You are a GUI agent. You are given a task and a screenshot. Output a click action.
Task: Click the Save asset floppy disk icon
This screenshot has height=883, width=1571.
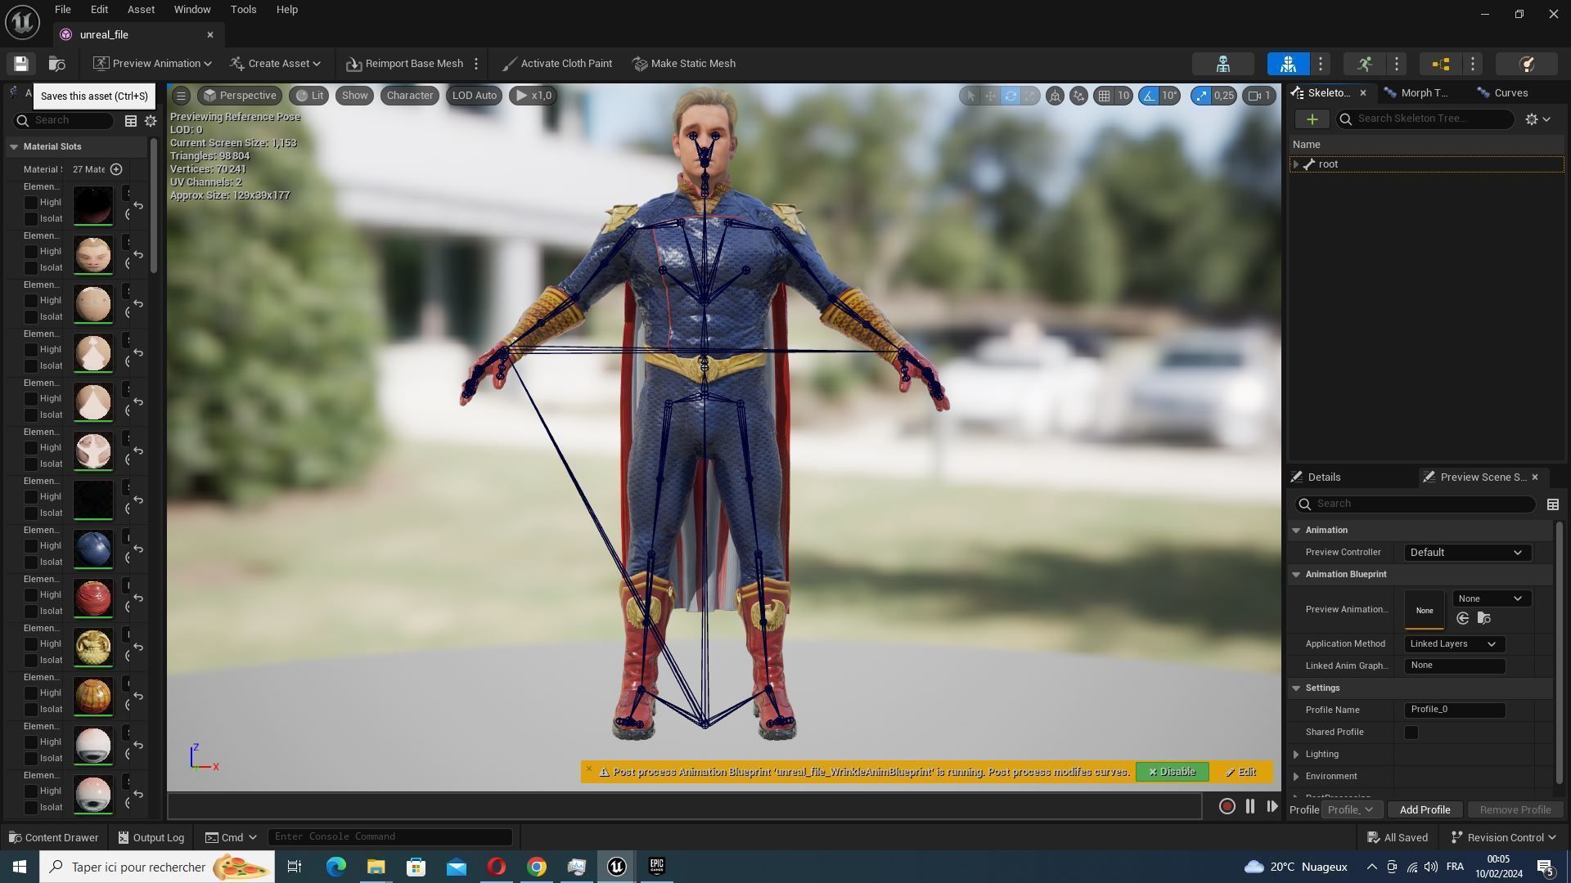pos(21,64)
